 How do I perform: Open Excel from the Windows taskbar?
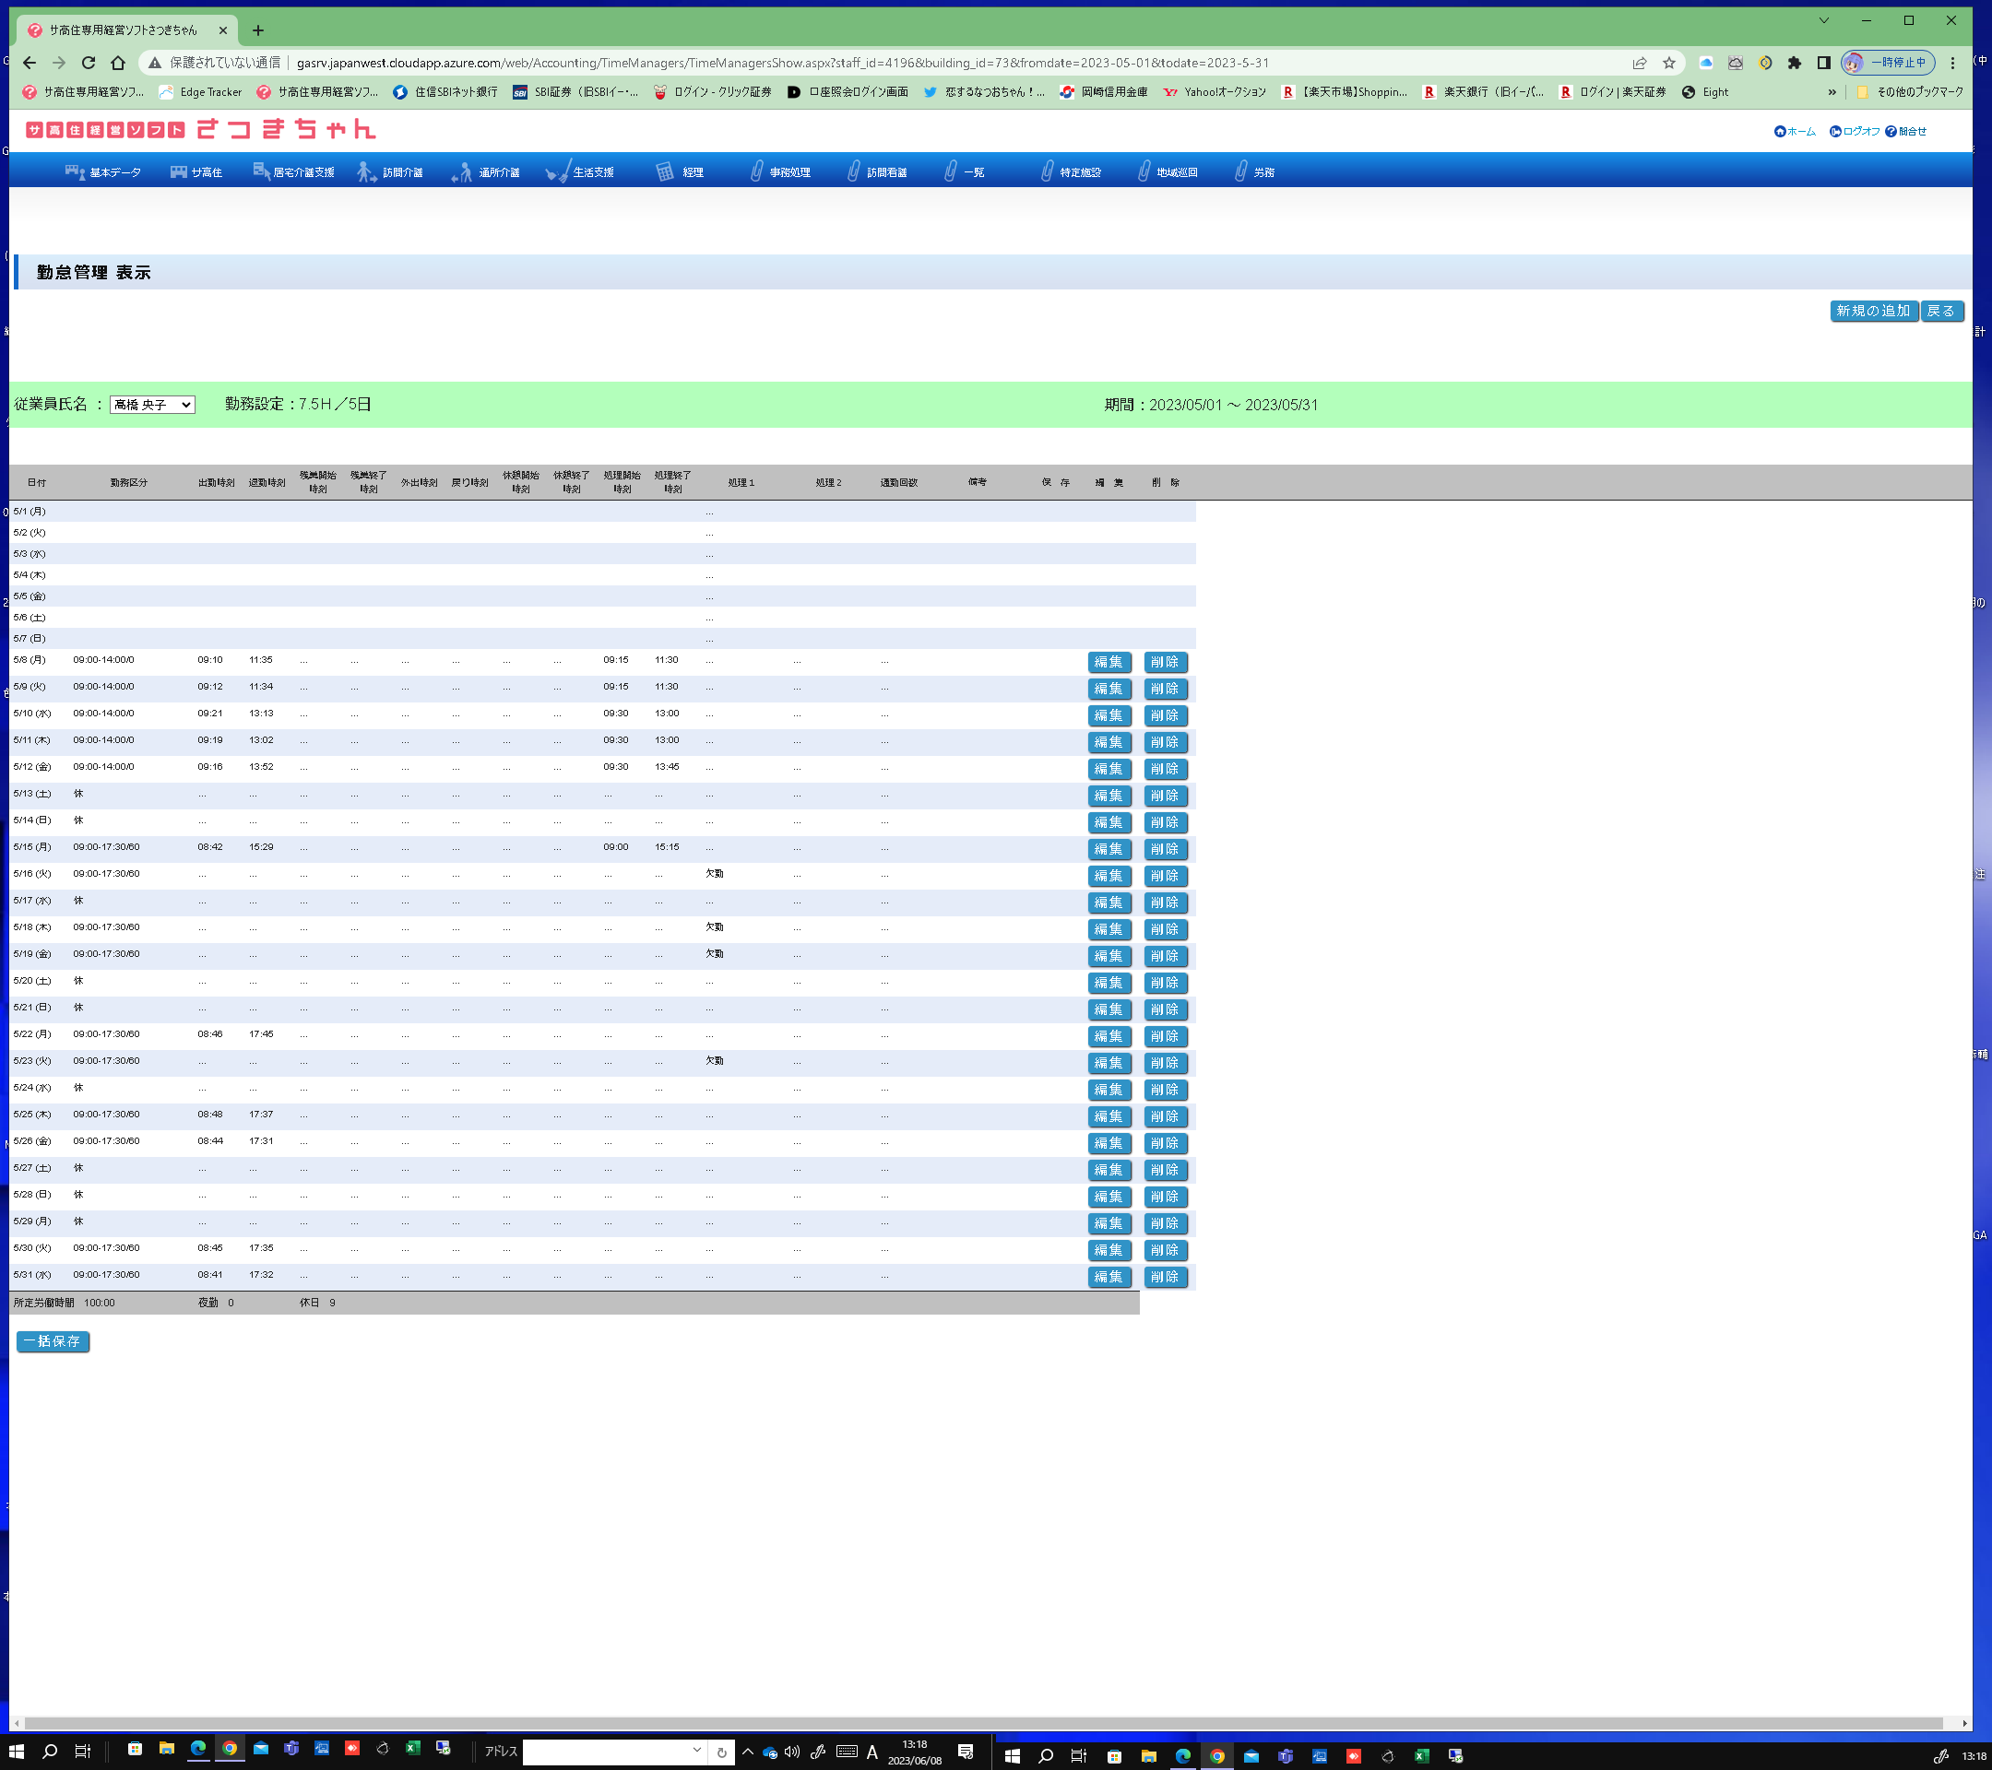point(412,1750)
